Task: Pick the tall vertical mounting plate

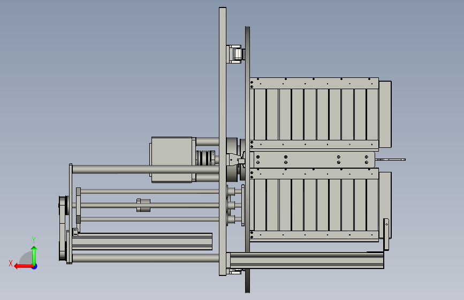Action: click(x=223, y=141)
